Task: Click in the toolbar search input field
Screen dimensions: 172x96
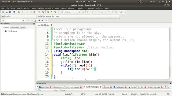Action: 13,21
